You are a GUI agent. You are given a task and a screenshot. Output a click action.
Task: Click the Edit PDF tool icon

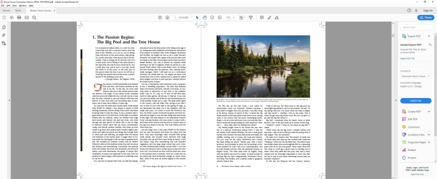404,119
